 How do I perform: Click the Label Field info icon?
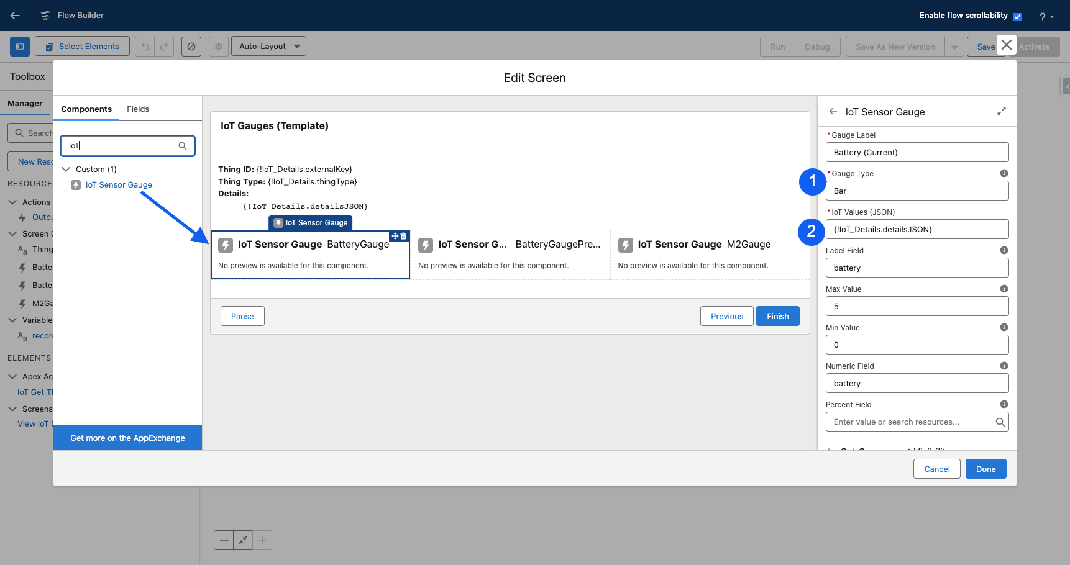coord(1004,250)
